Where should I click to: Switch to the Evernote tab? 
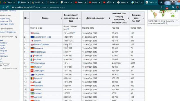click(23, 2)
